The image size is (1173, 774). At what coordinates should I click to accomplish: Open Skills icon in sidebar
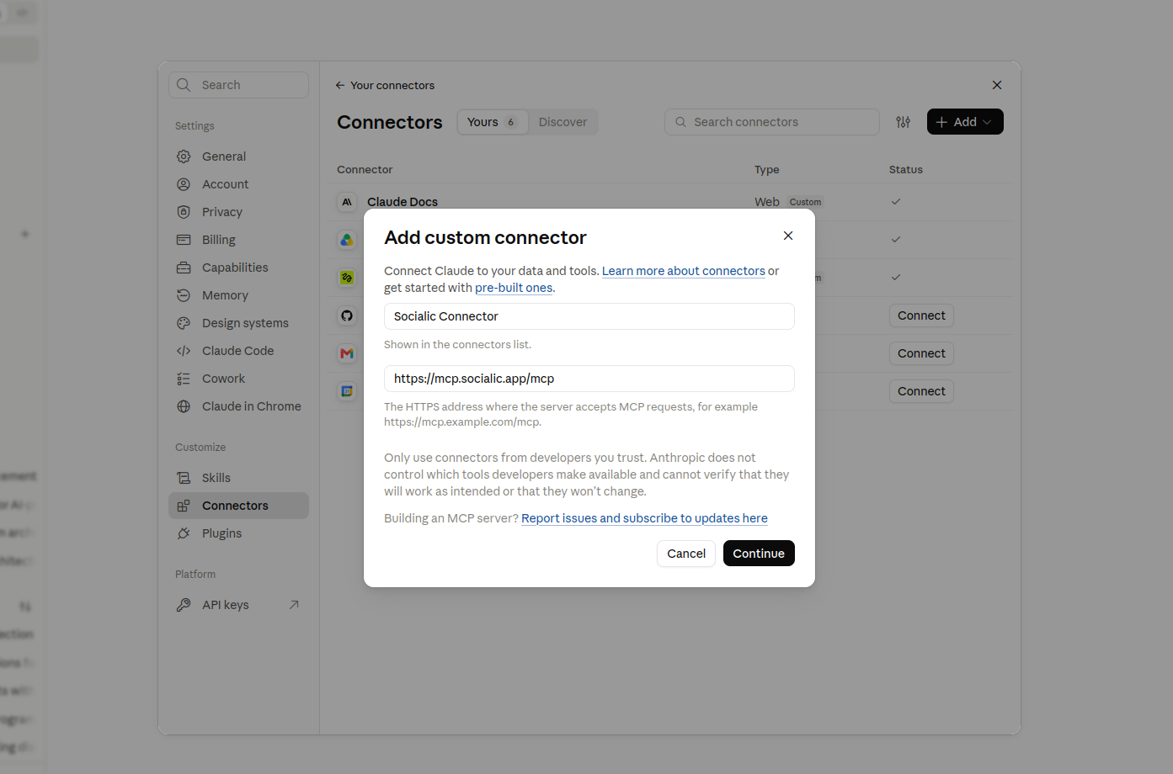pyautogui.click(x=184, y=478)
